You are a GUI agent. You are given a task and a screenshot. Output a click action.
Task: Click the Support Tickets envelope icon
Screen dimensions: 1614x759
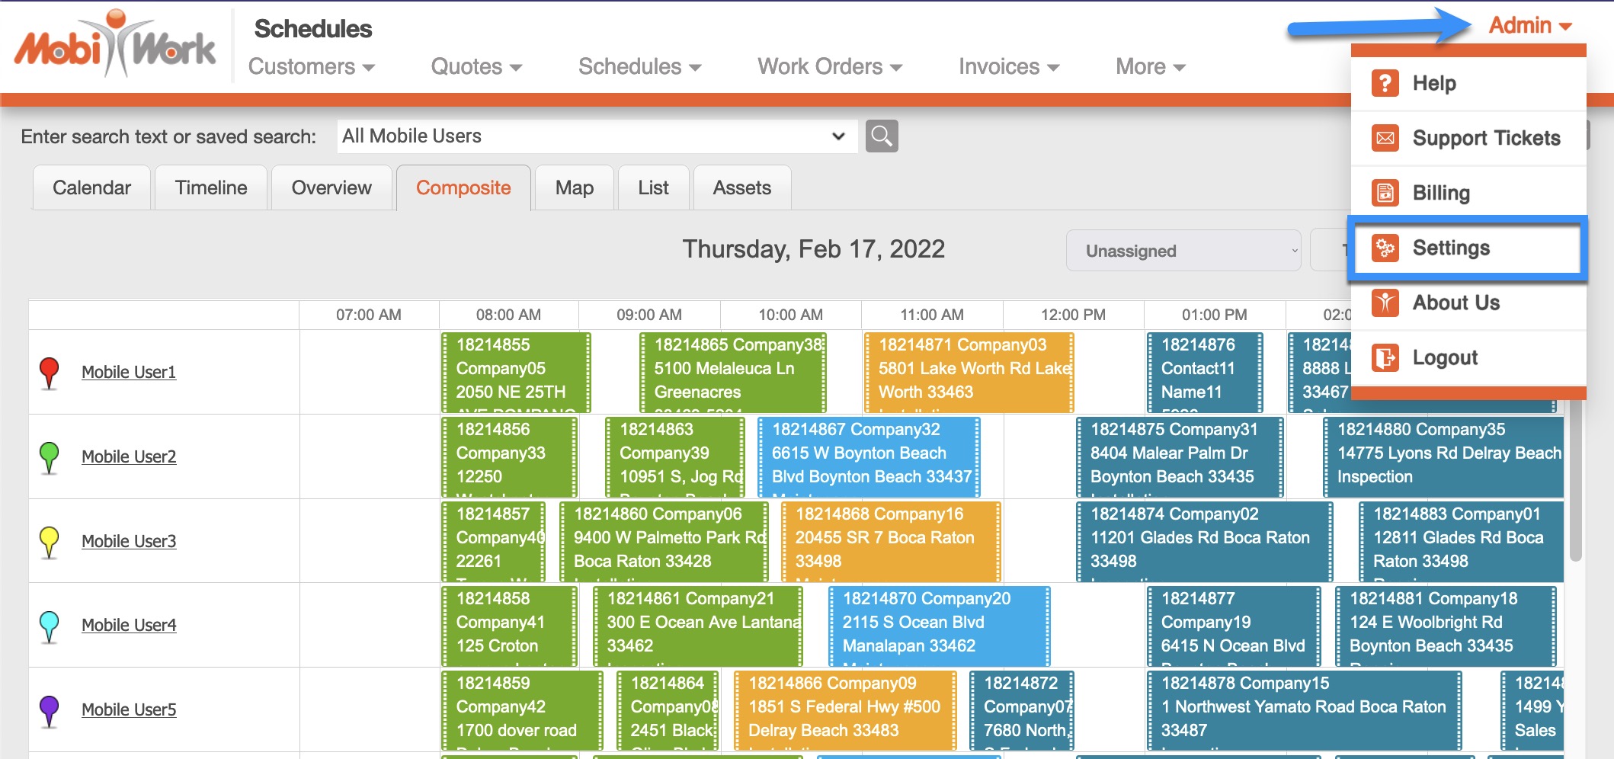click(x=1385, y=138)
